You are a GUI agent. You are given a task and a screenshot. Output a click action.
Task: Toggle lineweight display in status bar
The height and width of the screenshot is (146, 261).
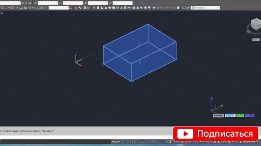point(171,142)
